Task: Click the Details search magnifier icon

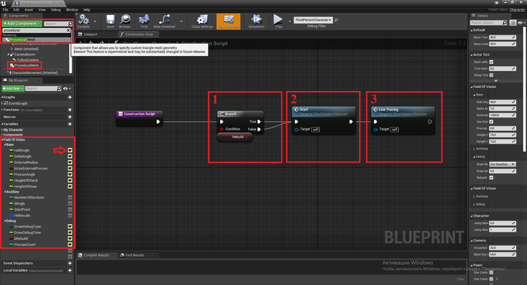Action: click(504, 23)
